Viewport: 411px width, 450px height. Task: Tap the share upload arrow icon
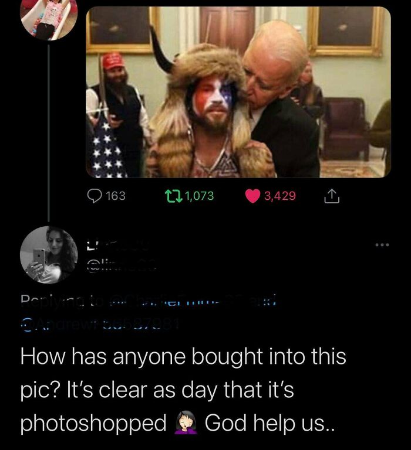coord(332,196)
